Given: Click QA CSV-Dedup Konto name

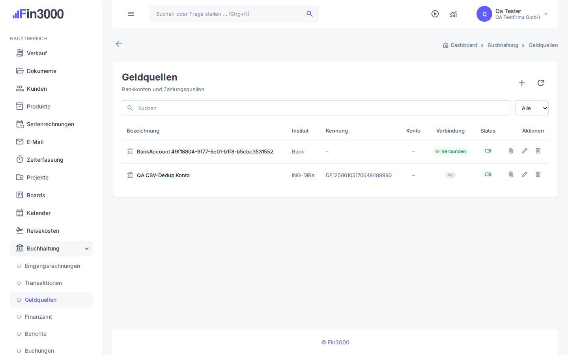Looking at the screenshot, I should pyautogui.click(x=163, y=175).
